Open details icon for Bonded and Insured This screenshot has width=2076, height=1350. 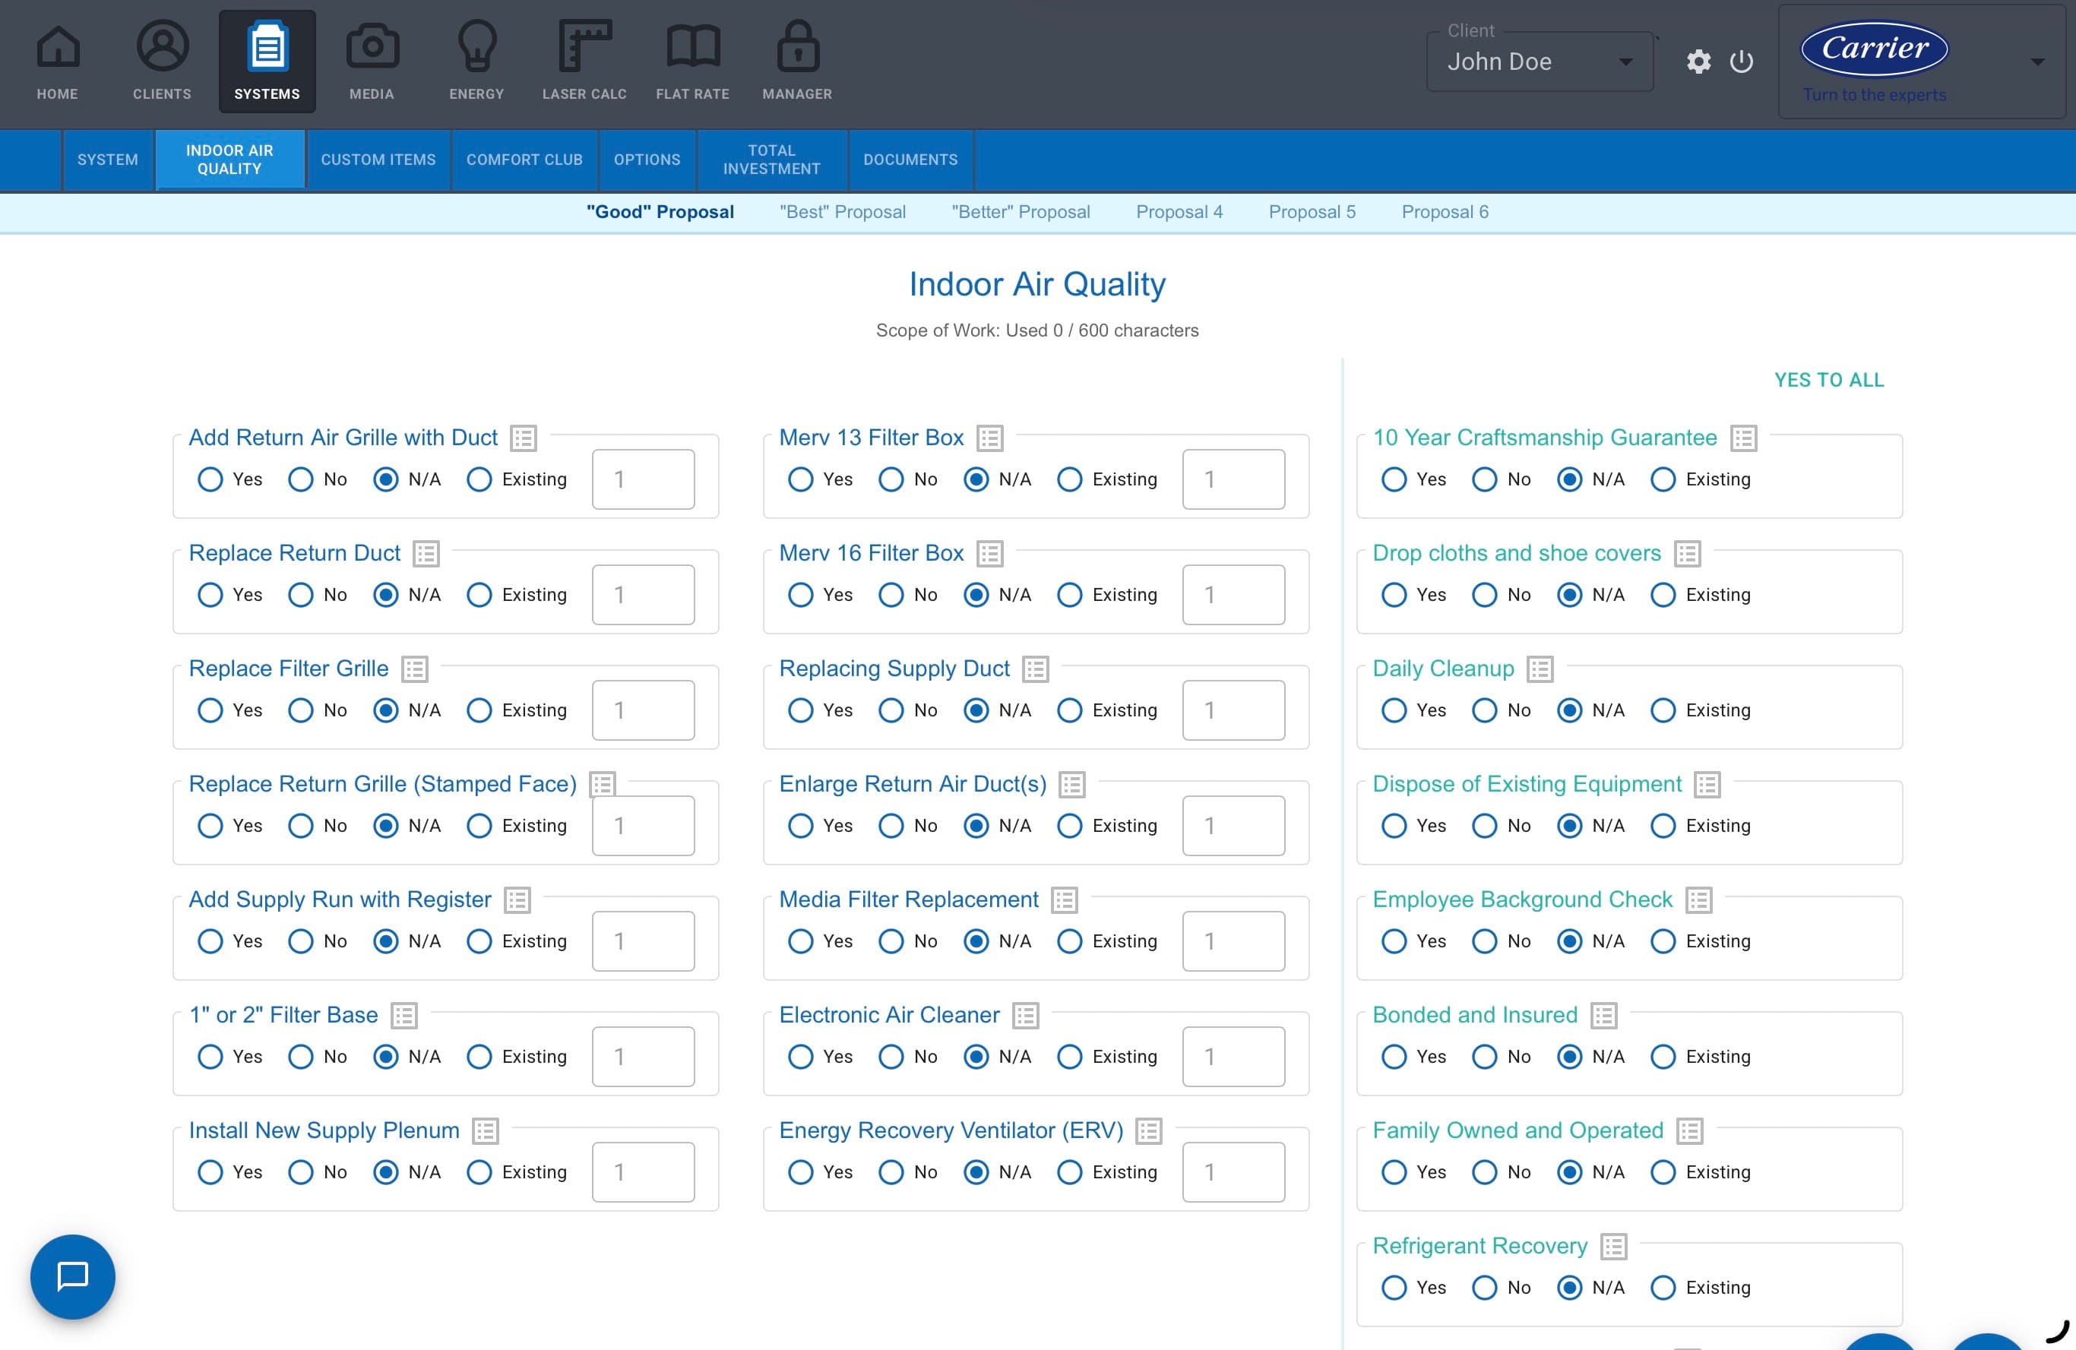click(x=1604, y=1015)
